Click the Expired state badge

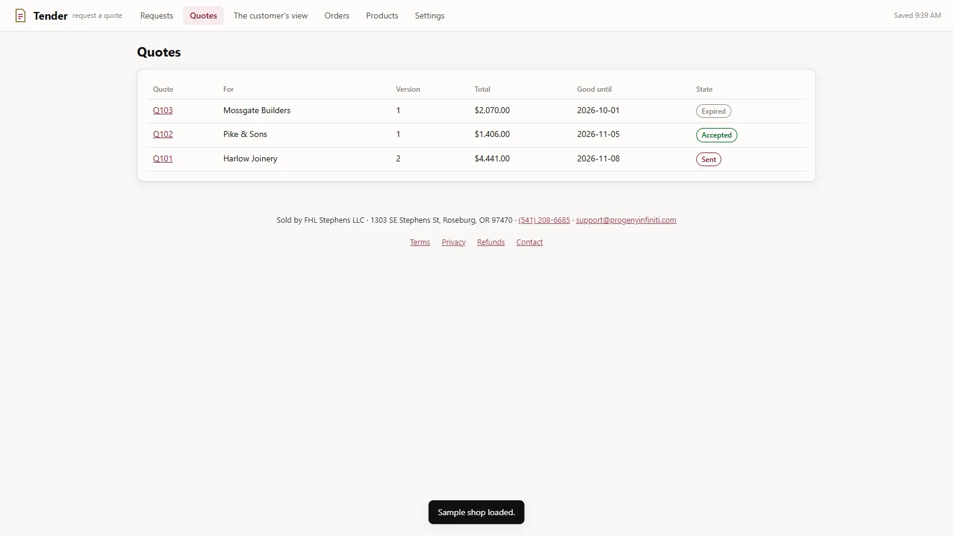click(714, 111)
